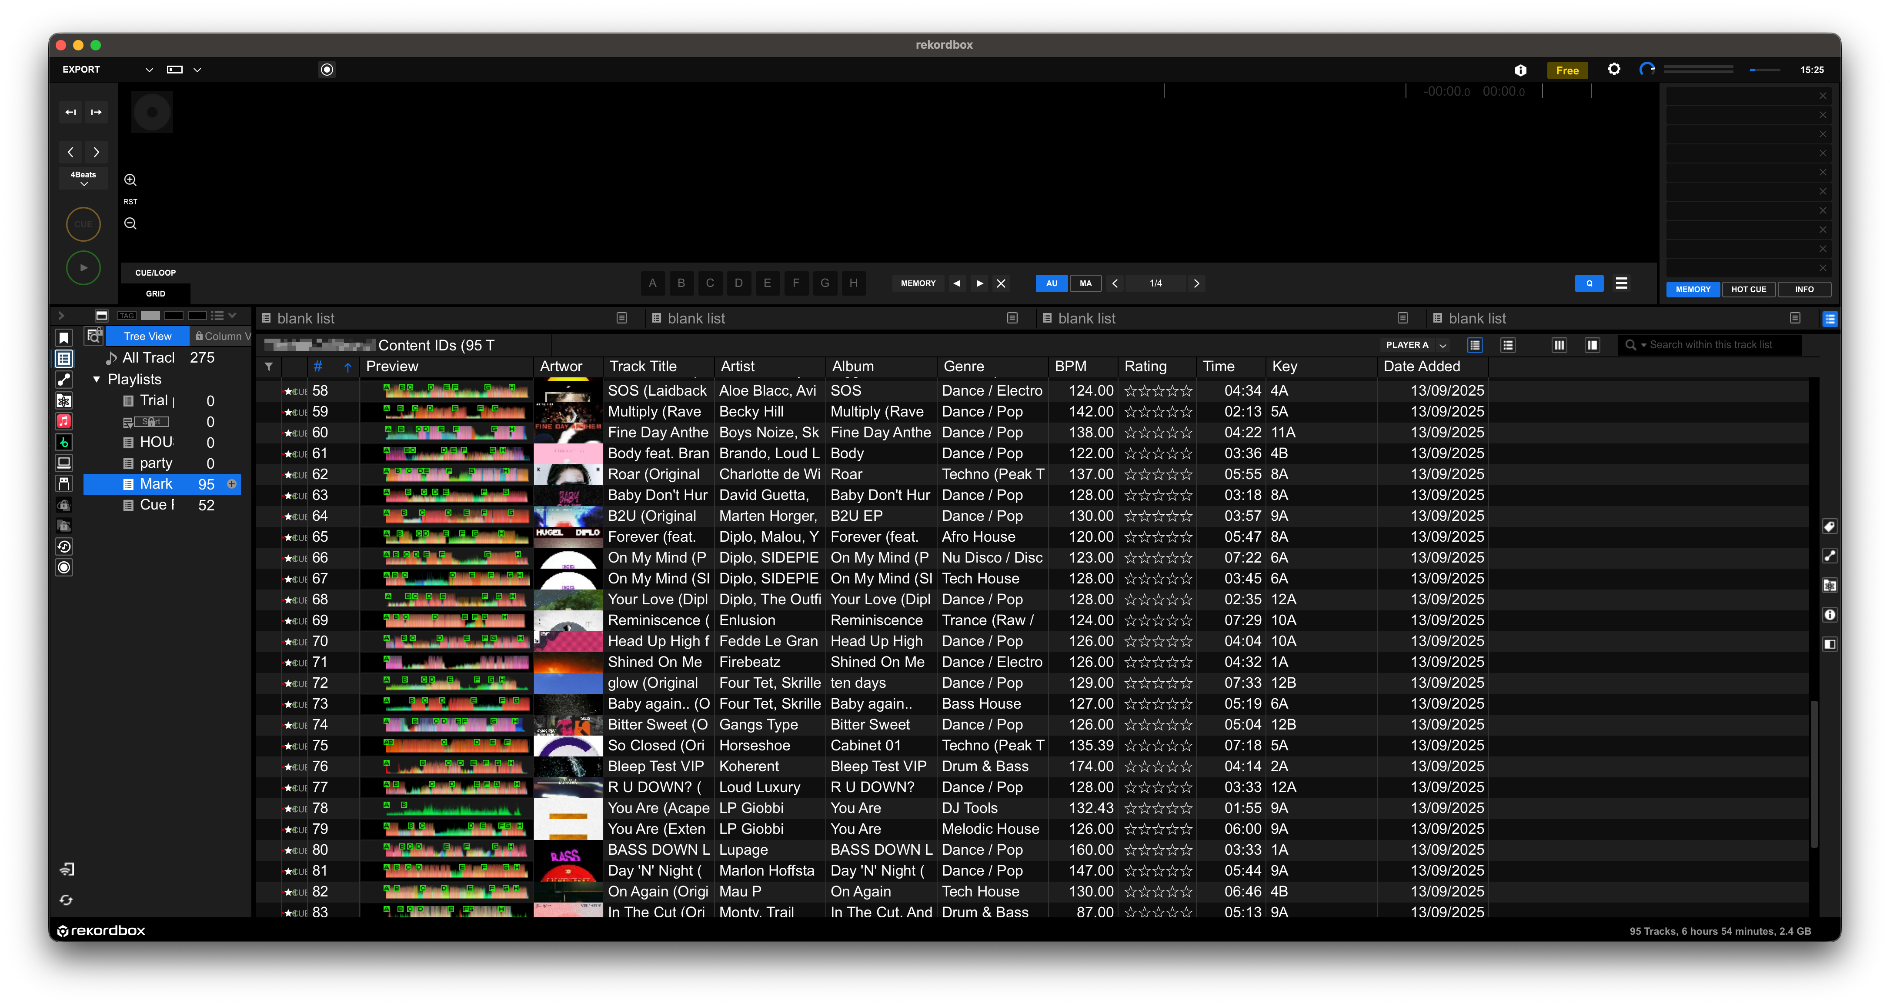This screenshot has height=1006, width=1890.
Task: Click the yellow Free plan button
Action: coord(1566,70)
